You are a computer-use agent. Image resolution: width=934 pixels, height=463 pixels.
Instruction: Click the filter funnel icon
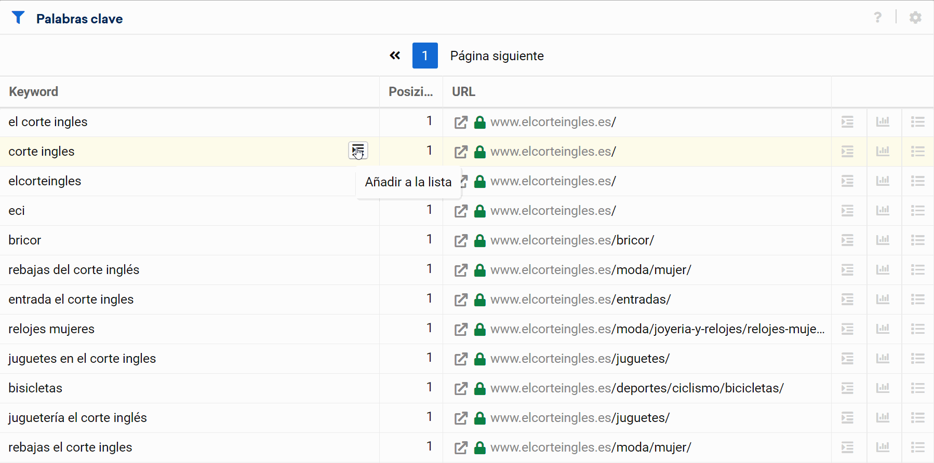click(18, 18)
